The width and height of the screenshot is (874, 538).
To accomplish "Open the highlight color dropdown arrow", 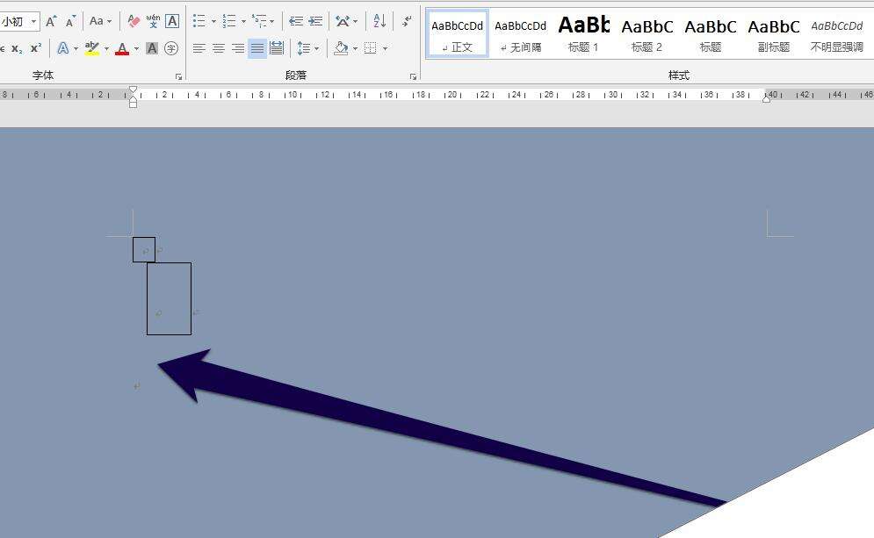I will (x=106, y=48).
